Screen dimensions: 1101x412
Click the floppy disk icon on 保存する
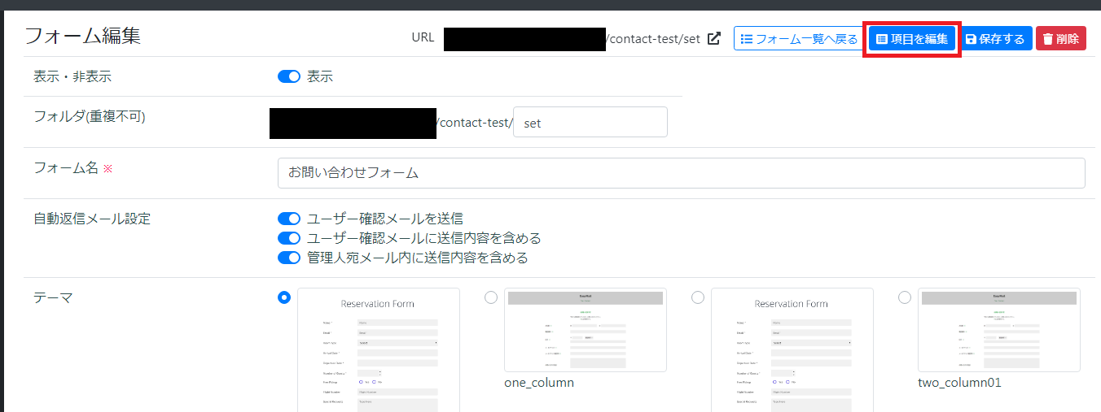(972, 39)
